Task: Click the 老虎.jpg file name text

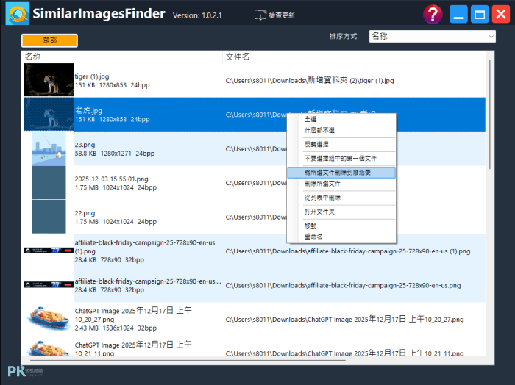Action: pyautogui.click(x=89, y=110)
